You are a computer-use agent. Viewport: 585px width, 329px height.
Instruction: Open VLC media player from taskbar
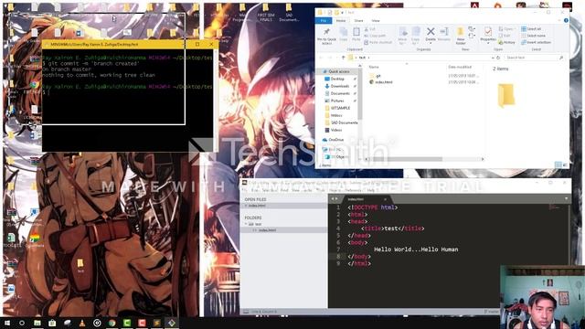(82, 323)
